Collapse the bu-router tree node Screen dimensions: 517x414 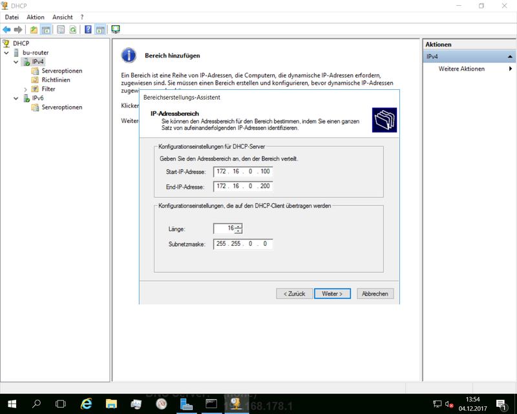[6, 53]
